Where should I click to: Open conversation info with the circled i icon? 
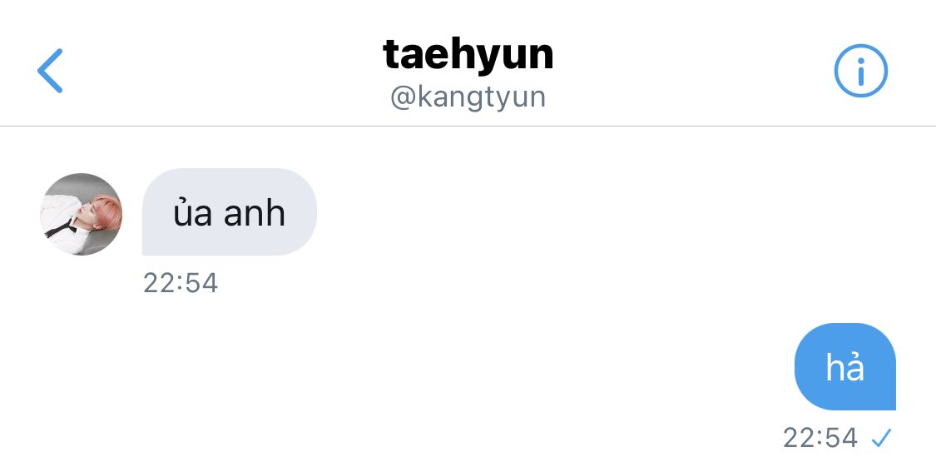tap(860, 71)
